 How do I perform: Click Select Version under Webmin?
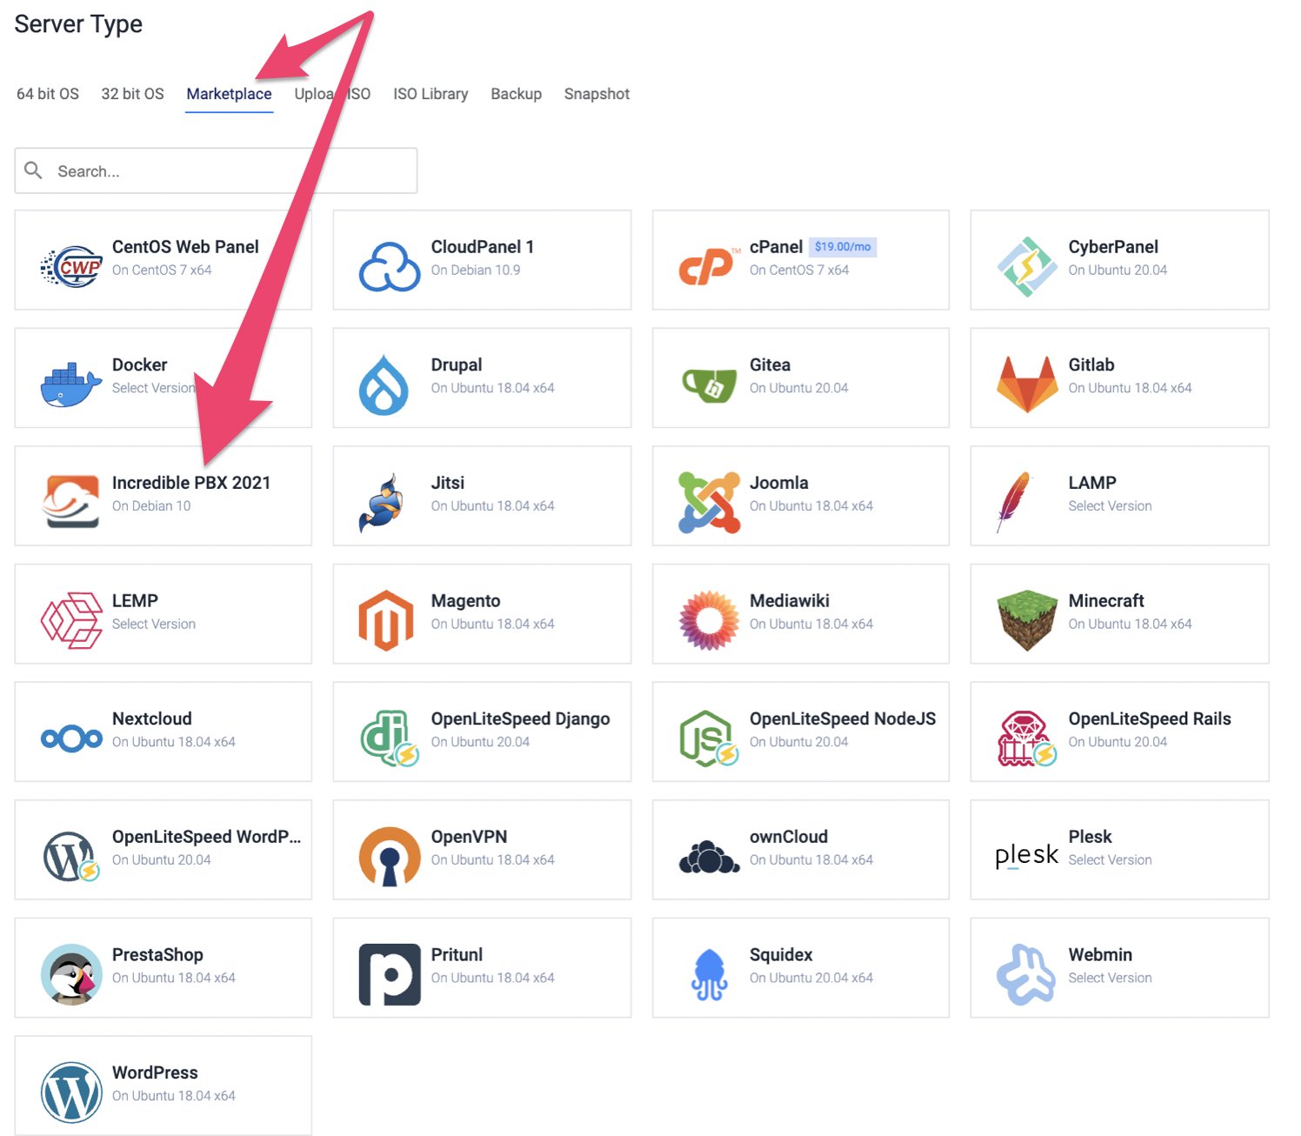(x=1110, y=979)
